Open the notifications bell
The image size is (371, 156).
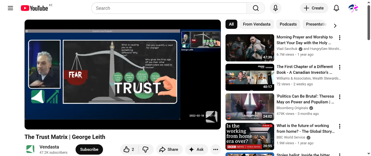coord(336,8)
